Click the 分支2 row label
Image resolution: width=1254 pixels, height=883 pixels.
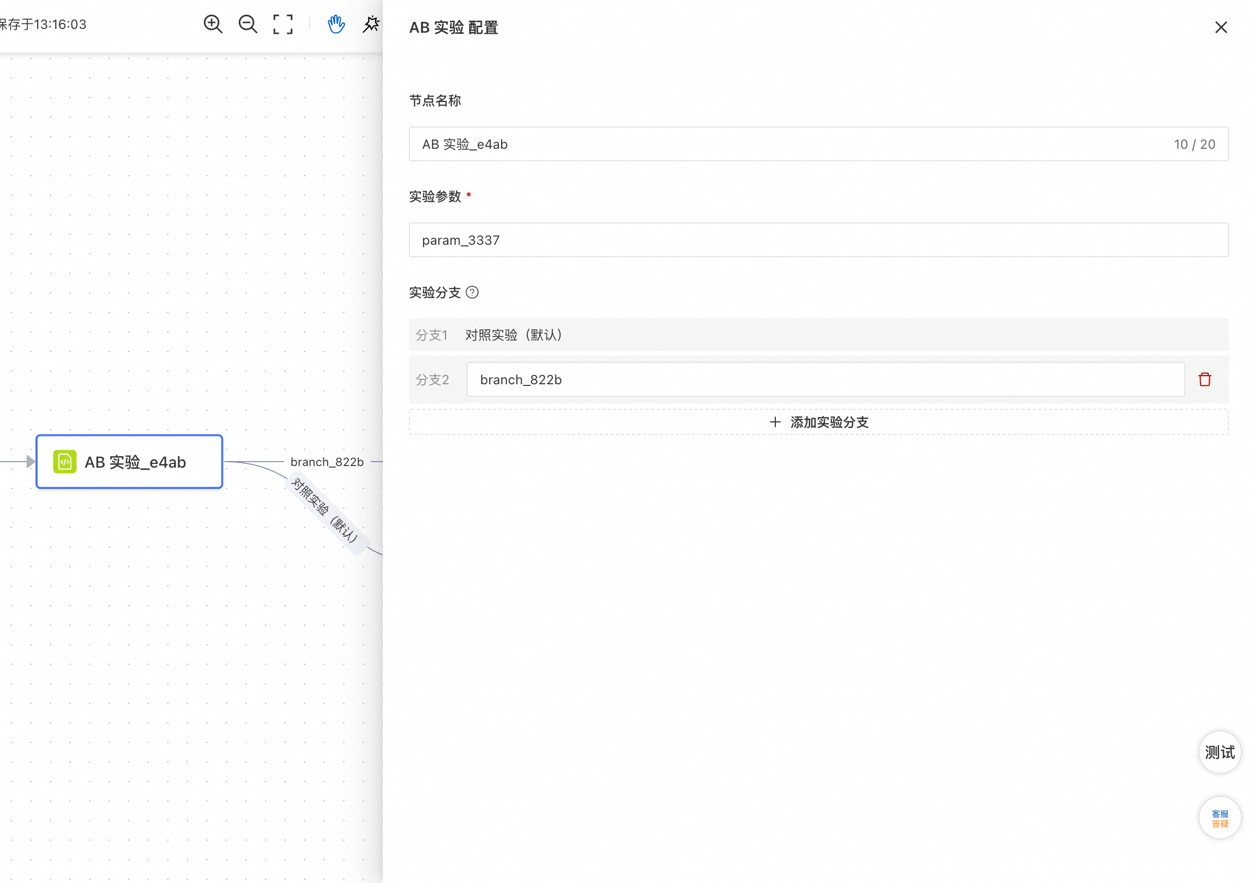(x=432, y=379)
